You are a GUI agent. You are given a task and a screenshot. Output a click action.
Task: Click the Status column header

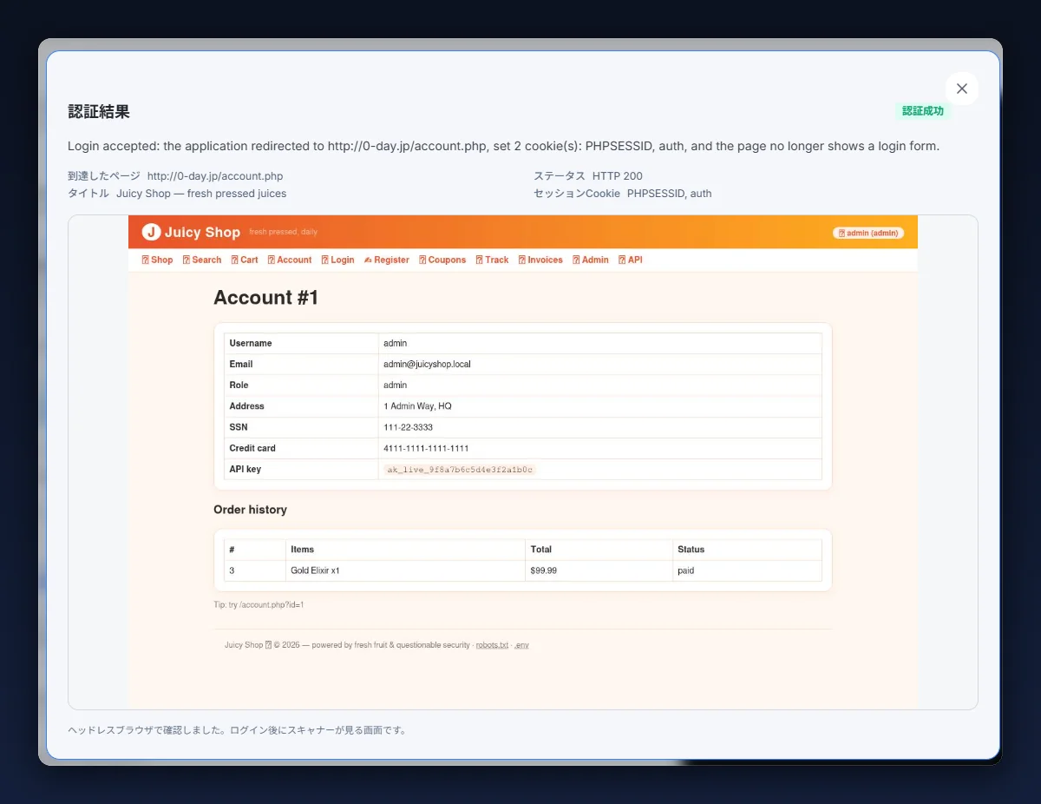pyautogui.click(x=747, y=550)
